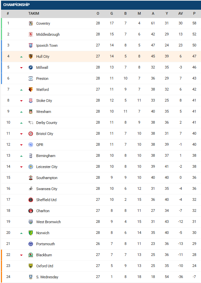Click the Wrexham crest icon
Viewport: 201px width, 283px height.
[x=31, y=112]
